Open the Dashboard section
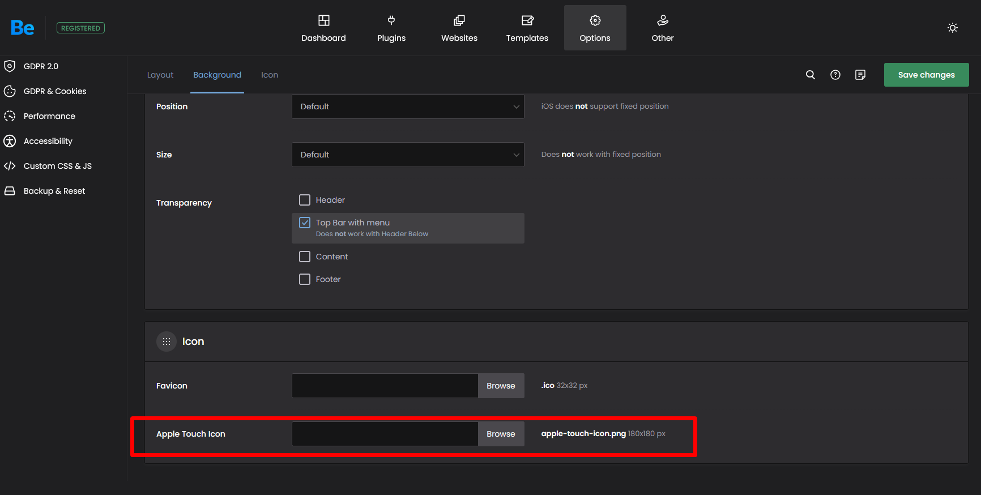Image resolution: width=981 pixels, height=495 pixels. 323,28
